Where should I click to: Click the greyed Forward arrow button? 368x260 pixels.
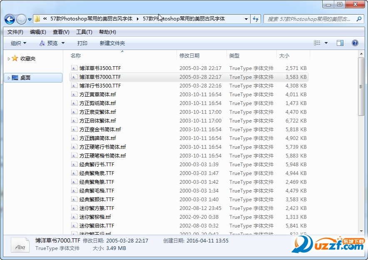coord(21,19)
